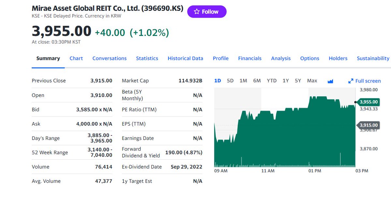Select the 5D chart range
The height and width of the screenshot is (200, 391).
coord(230,81)
